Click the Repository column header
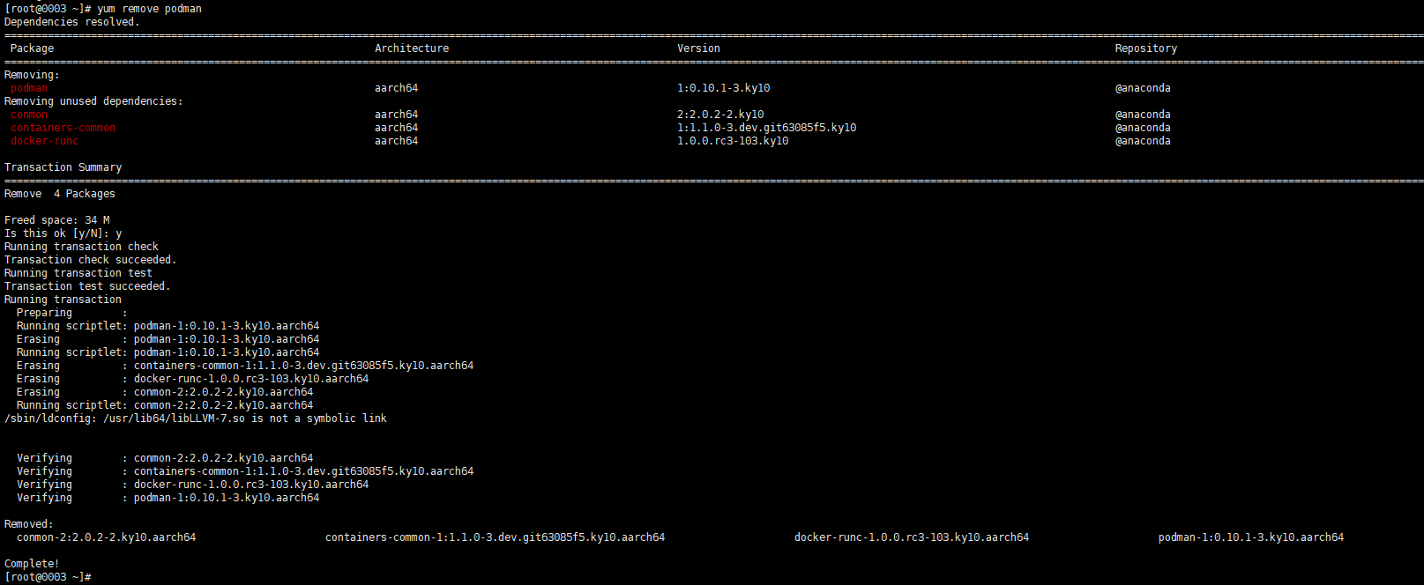This screenshot has height=585, width=1424. point(1145,48)
